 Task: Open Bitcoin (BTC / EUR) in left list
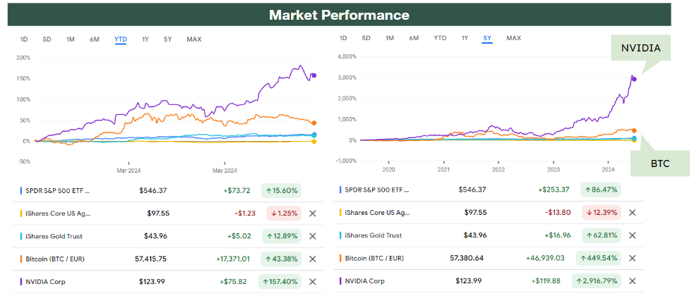click(55, 259)
